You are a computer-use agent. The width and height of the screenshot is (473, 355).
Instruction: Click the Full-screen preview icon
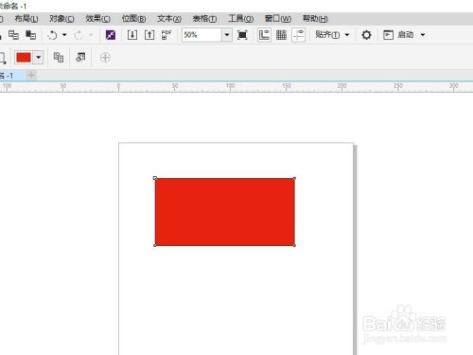tap(242, 35)
